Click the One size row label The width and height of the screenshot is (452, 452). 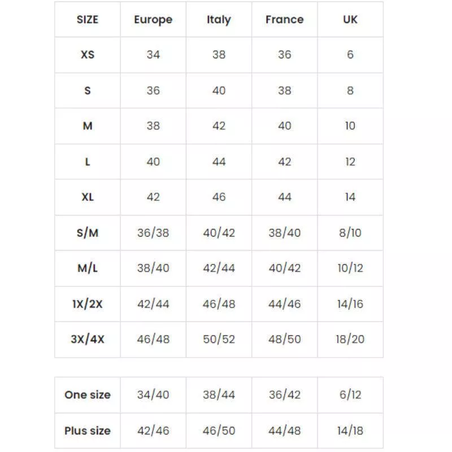click(x=88, y=395)
